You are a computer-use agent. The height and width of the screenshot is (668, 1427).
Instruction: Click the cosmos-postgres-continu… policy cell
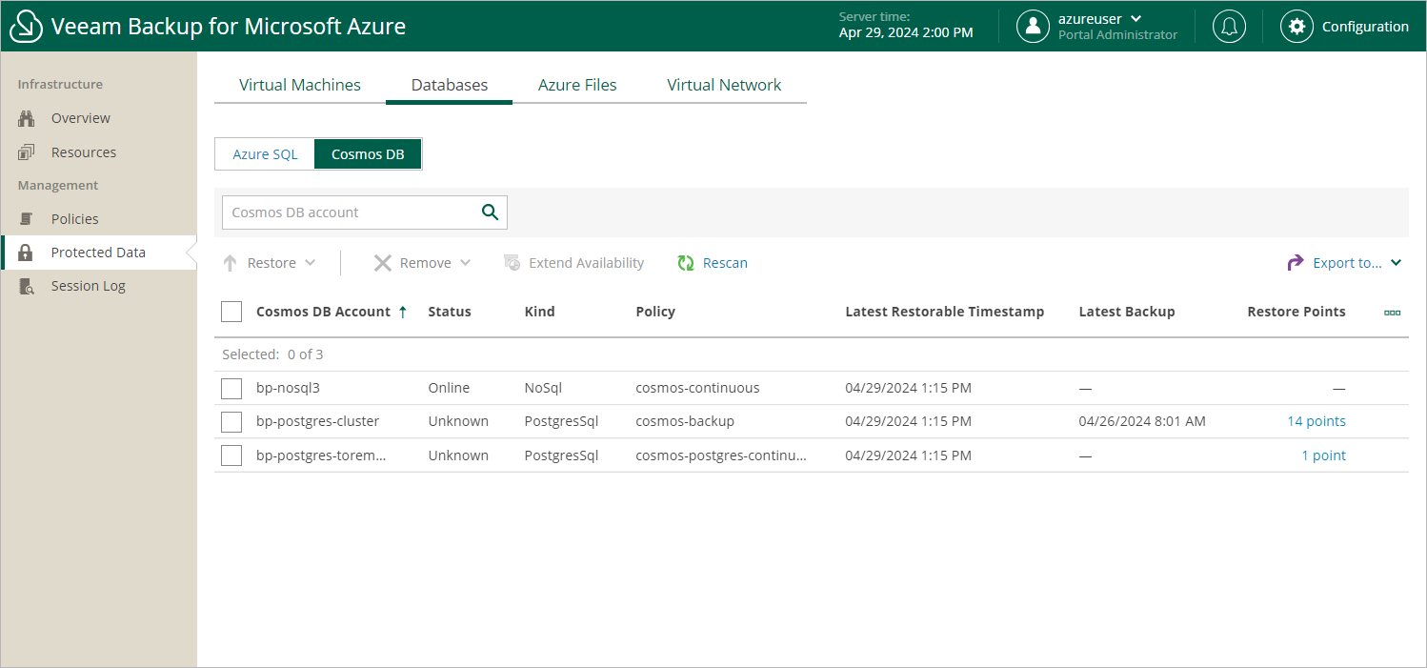tap(721, 455)
